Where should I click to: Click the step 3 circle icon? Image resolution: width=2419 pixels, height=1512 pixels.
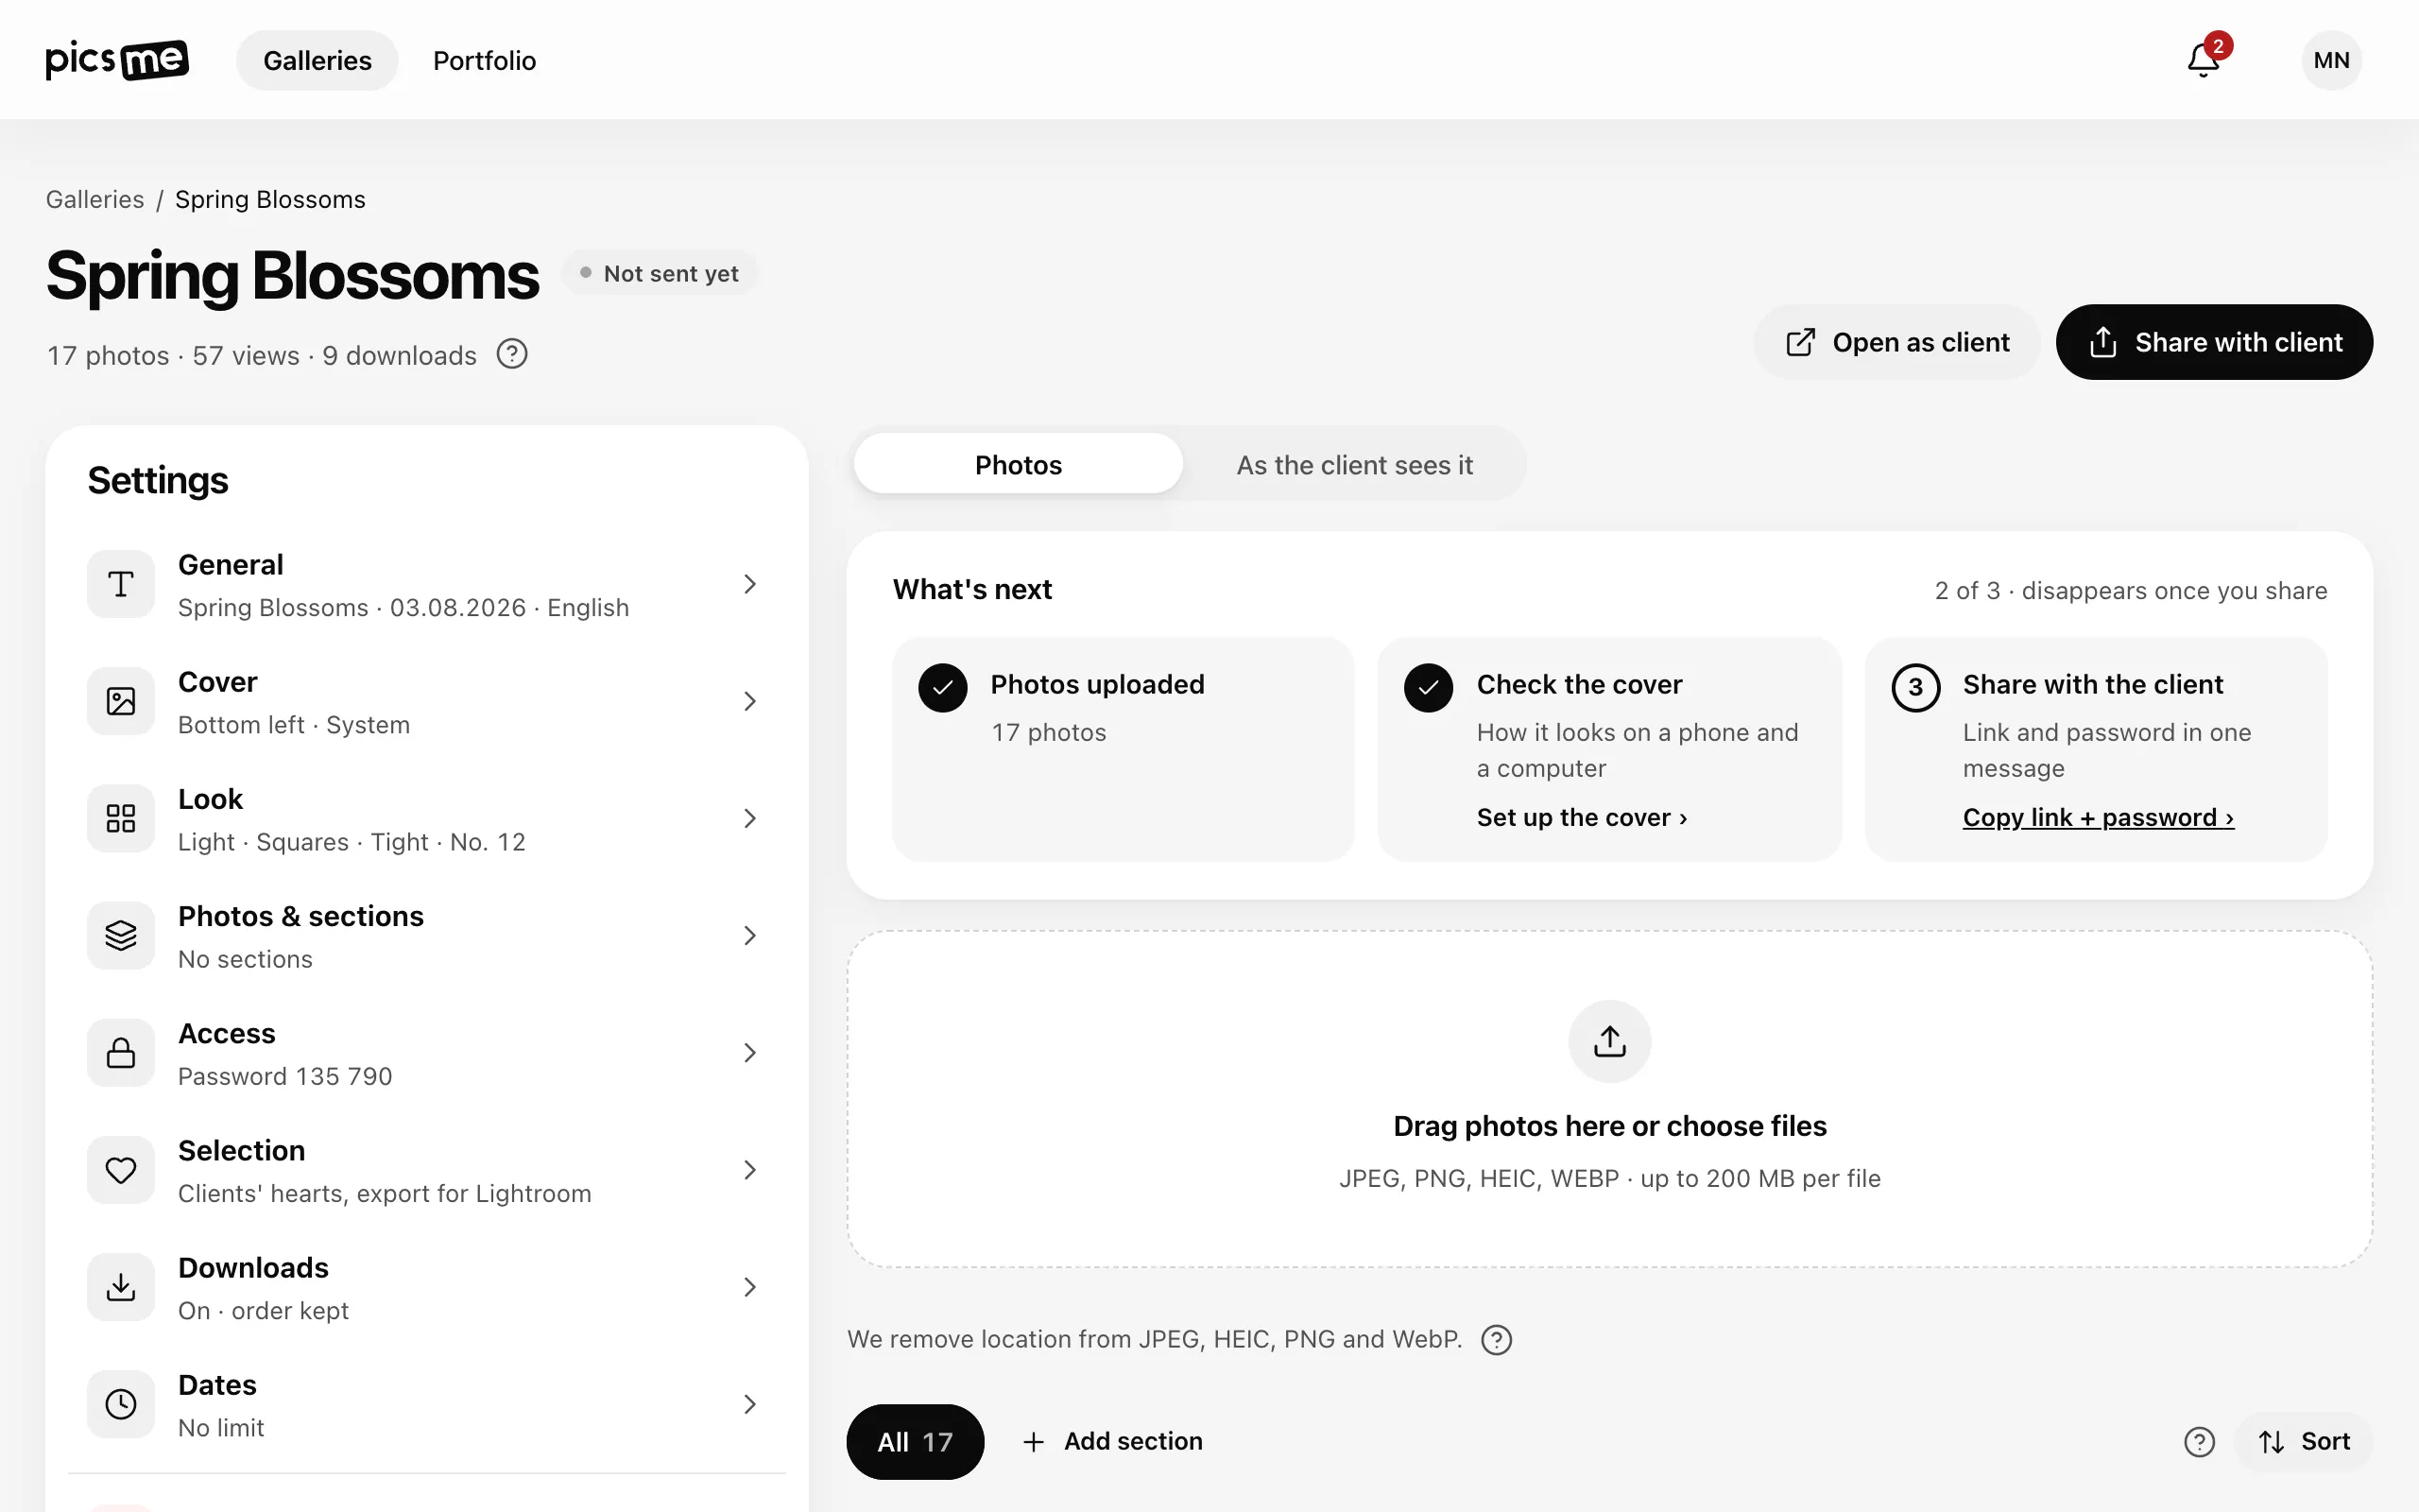[1915, 687]
